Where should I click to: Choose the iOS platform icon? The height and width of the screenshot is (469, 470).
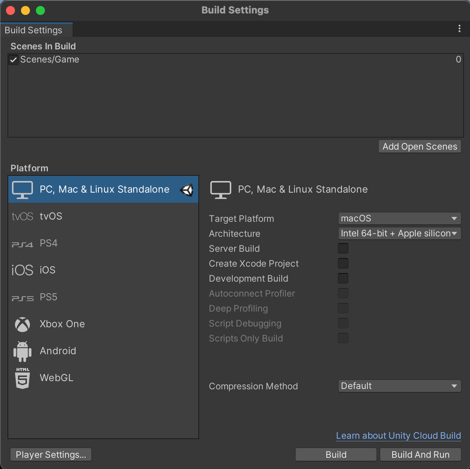point(22,270)
